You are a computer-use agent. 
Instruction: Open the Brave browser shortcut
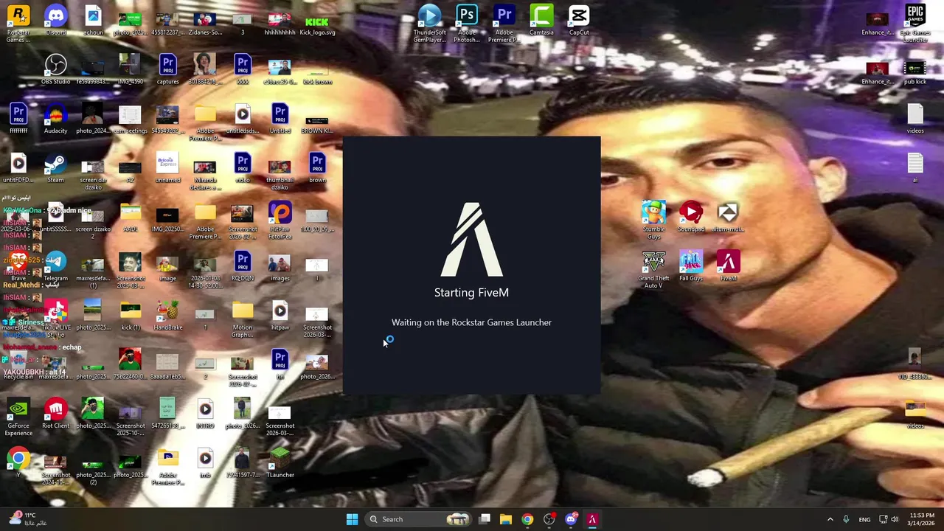pos(18,267)
